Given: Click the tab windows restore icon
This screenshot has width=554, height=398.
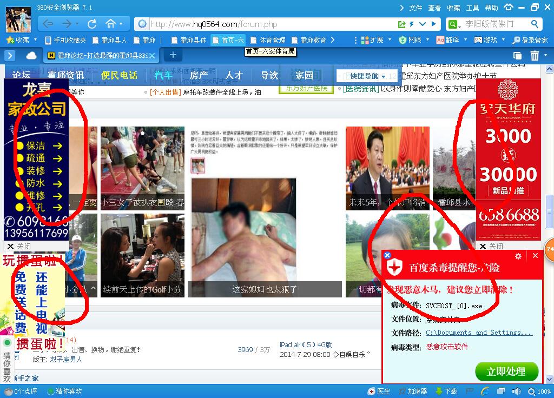Looking at the screenshot, I should [x=517, y=56].
